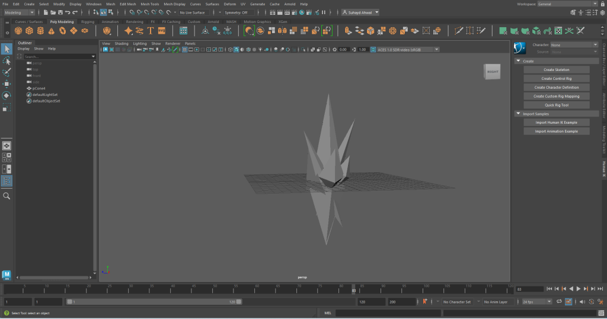Open the Mesh Tools menu
Viewport: 607px width, 319px height.
pos(149,4)
